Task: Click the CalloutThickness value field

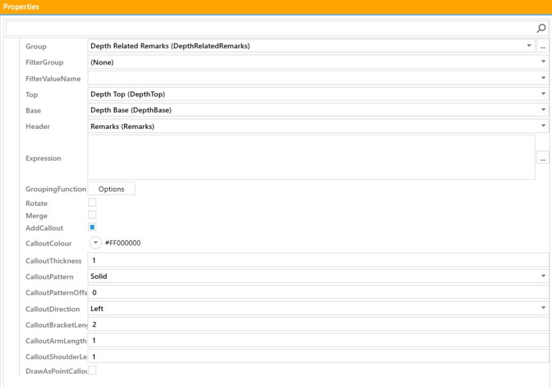Action: click(x=318, y=260)
